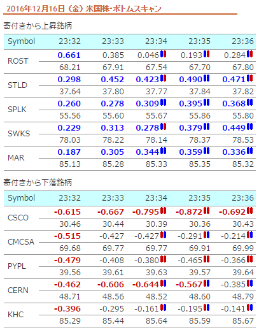Click candlestick icon beside MAR 0.336

tap(249, 151)
